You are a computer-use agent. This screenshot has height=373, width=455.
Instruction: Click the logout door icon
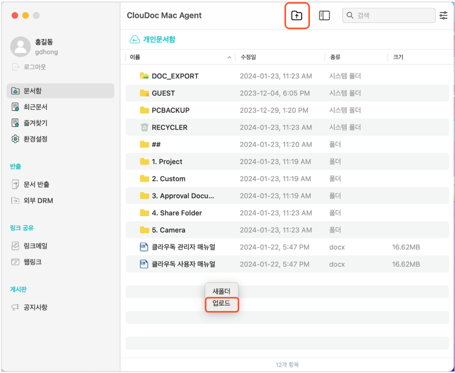pos(16,67)
